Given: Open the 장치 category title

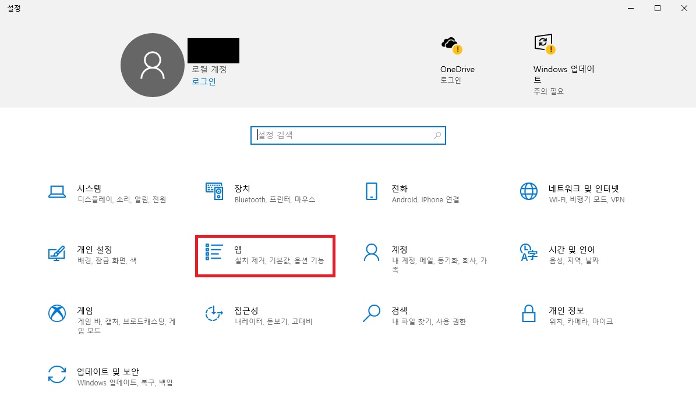Looking at the screenshot, I should (x=242, y=189).
